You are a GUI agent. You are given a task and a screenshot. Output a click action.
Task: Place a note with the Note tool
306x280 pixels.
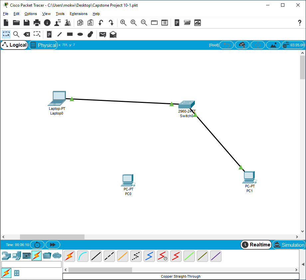click(49, 34)
